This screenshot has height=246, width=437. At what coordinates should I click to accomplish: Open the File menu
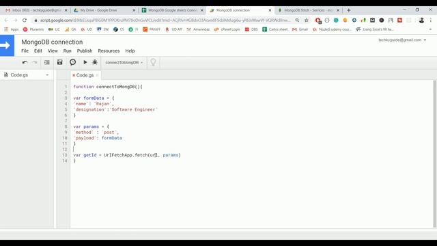25,51
